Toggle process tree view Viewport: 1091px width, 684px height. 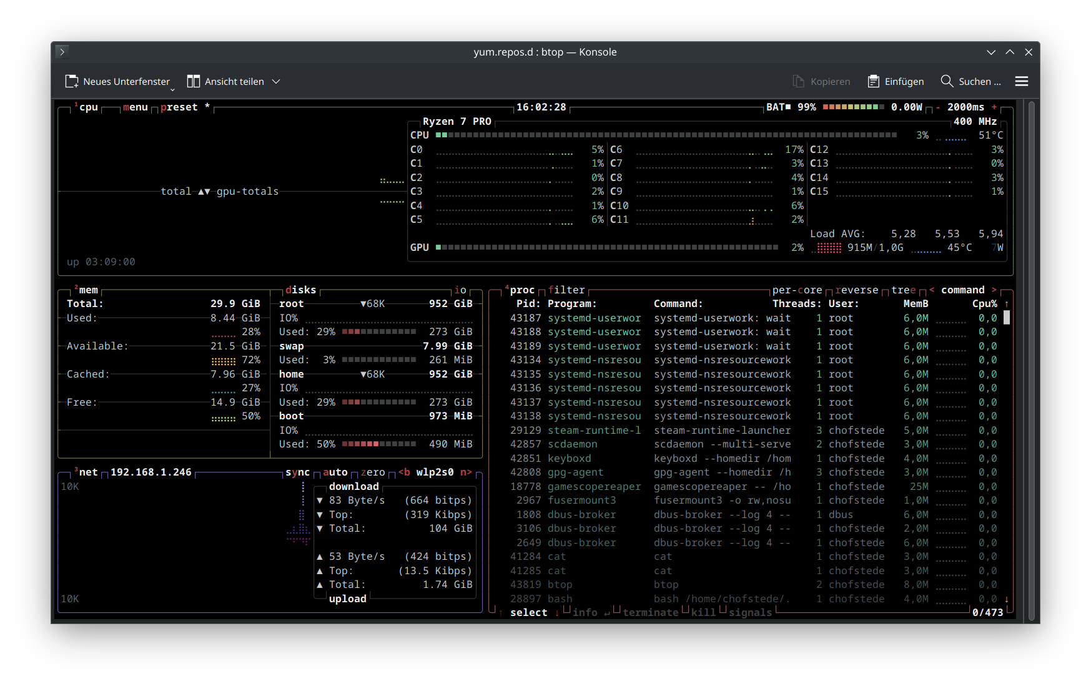(903, 290)
